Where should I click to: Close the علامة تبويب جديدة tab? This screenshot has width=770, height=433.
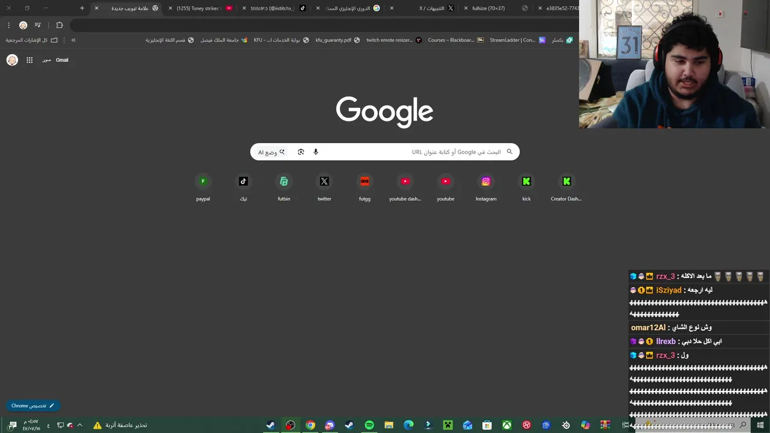pyautogui.click(x=96, y=8)
